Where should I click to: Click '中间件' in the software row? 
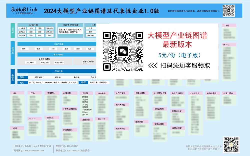click(x=76, y=77)
